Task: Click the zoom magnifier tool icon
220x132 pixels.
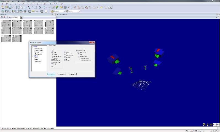Action: coord(37,11)
